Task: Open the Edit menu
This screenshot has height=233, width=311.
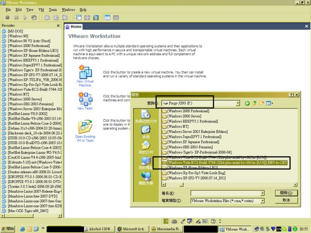Action: click(19, 10)
